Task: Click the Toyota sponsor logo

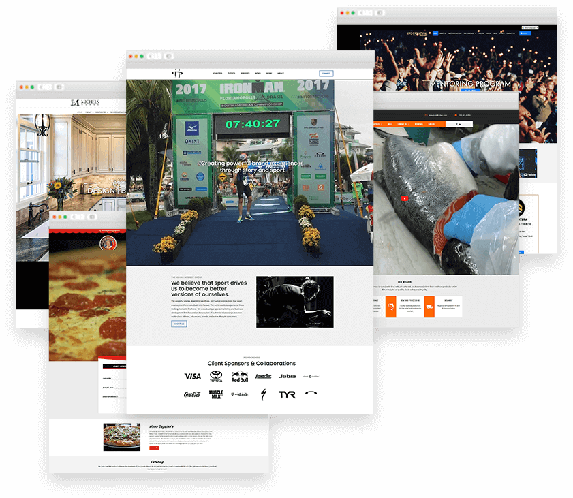Action: point(216,376)
